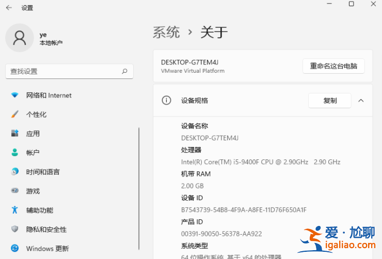Viewport: 382px width, 259px height.
Task: Click the ye user name text
Action: [43, 35]
